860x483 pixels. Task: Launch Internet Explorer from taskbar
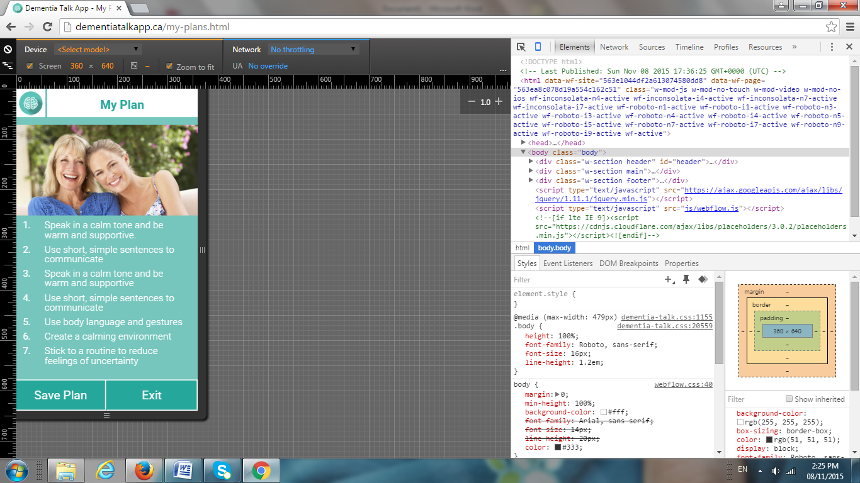[x=105, y=470]
